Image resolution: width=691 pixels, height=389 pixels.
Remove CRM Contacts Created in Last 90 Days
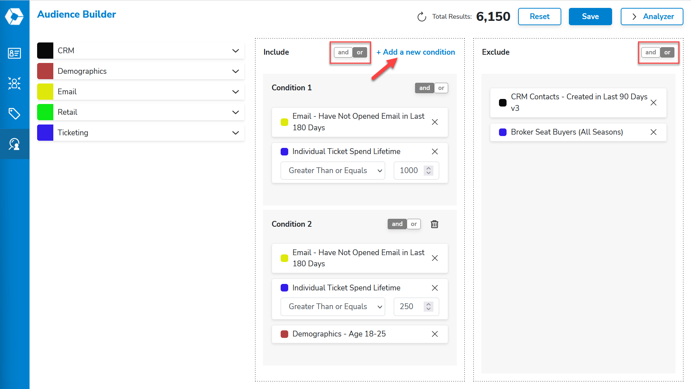click(654, 103)
